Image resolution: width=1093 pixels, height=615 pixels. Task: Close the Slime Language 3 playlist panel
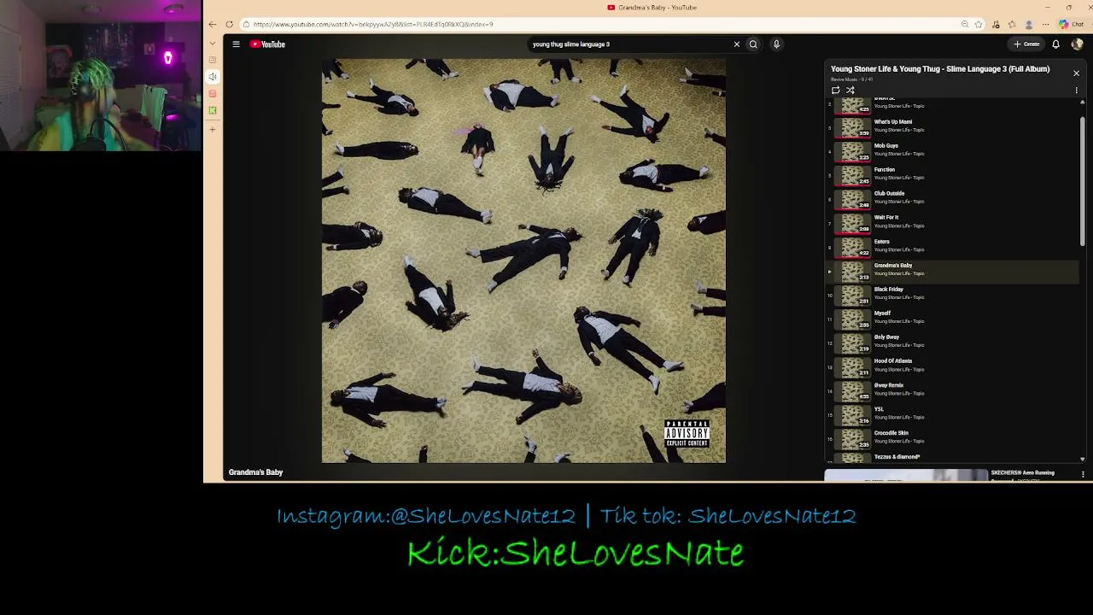click(1076, 73)
